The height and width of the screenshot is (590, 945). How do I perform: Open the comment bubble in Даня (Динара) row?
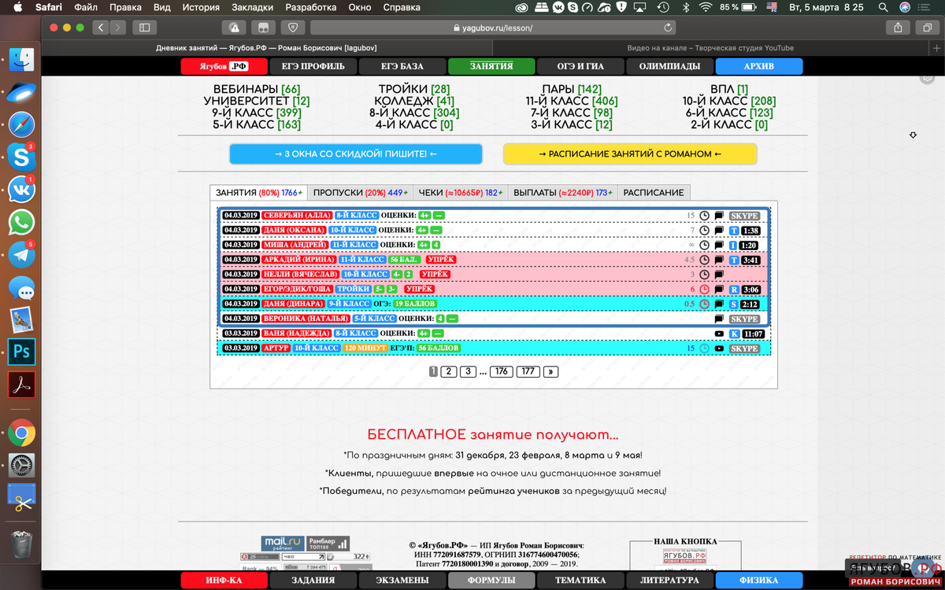point(719,304)
